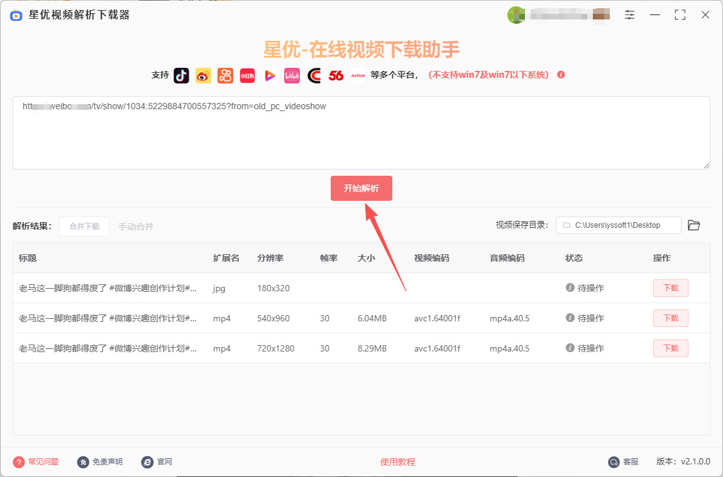This screenshot has width=723, height=477.
Task: Select the title in the 8.29MB row
Action: click(108, 348)
